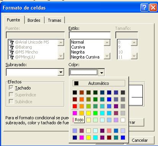The width and height of the screenshot is (158, 146).
Task: Pick the coral salmon swatch in the lower palette
Action: point(109,131)
